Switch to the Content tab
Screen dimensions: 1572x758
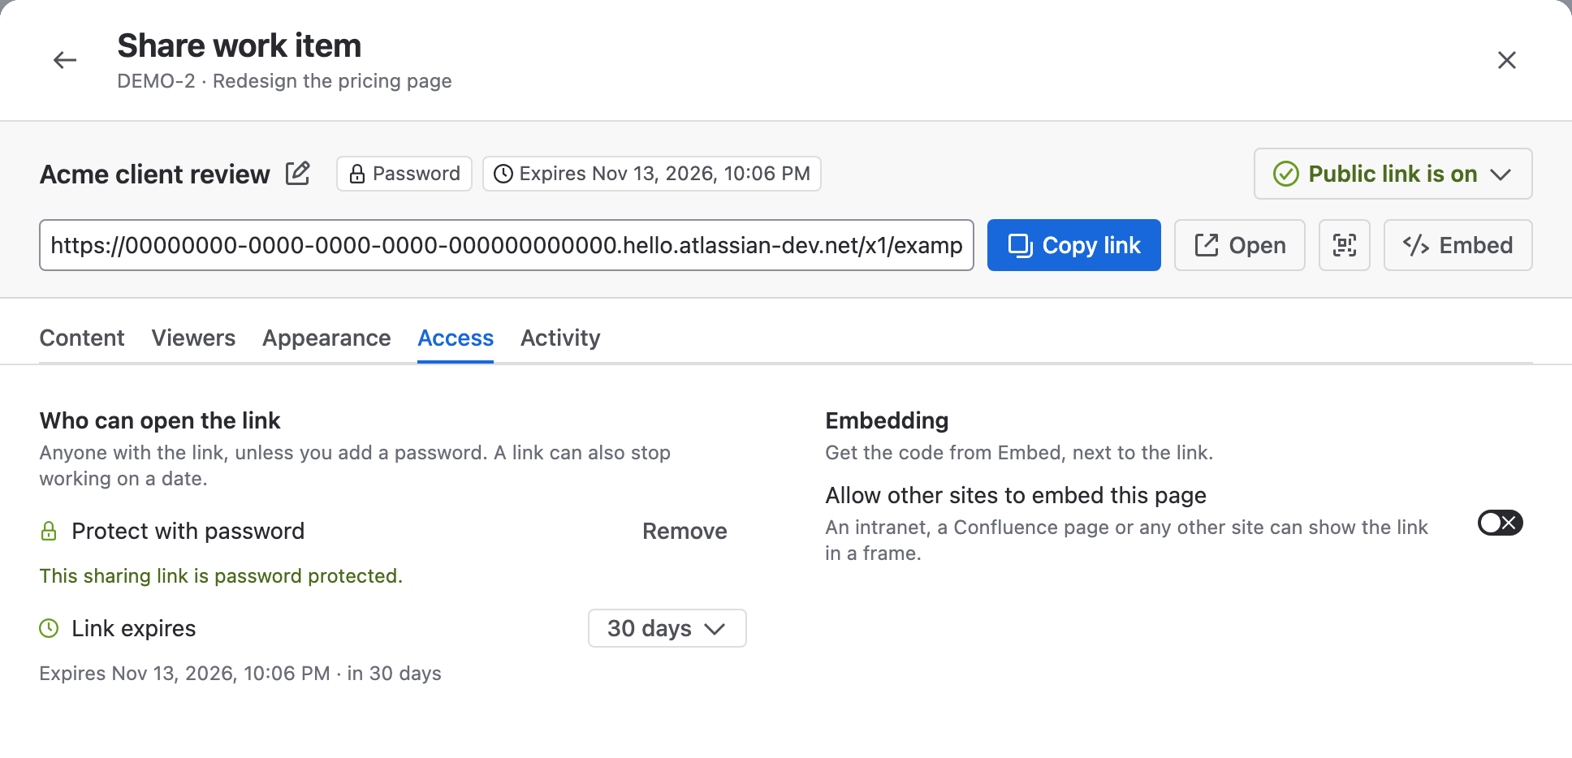coord(82,338)
